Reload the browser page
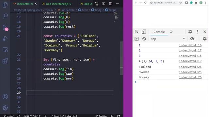Screen dimensions: 209x117 pos(145,3)
